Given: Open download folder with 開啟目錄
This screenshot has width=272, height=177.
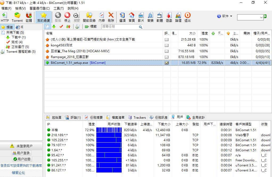Looking at the screenshot, I should pos(89,17).
